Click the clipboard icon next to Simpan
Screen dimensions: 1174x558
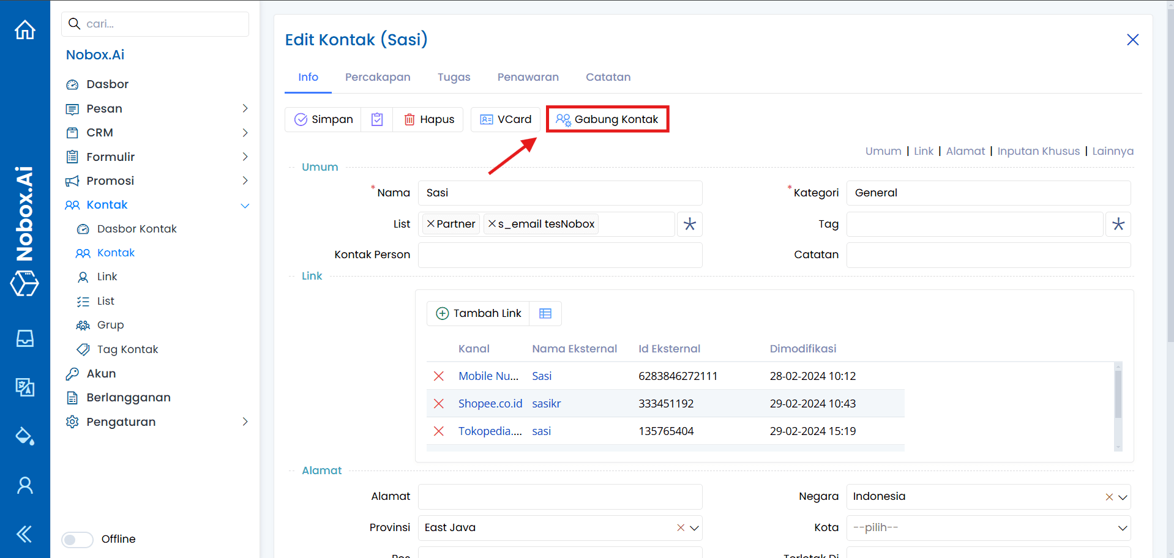(377, 119)
